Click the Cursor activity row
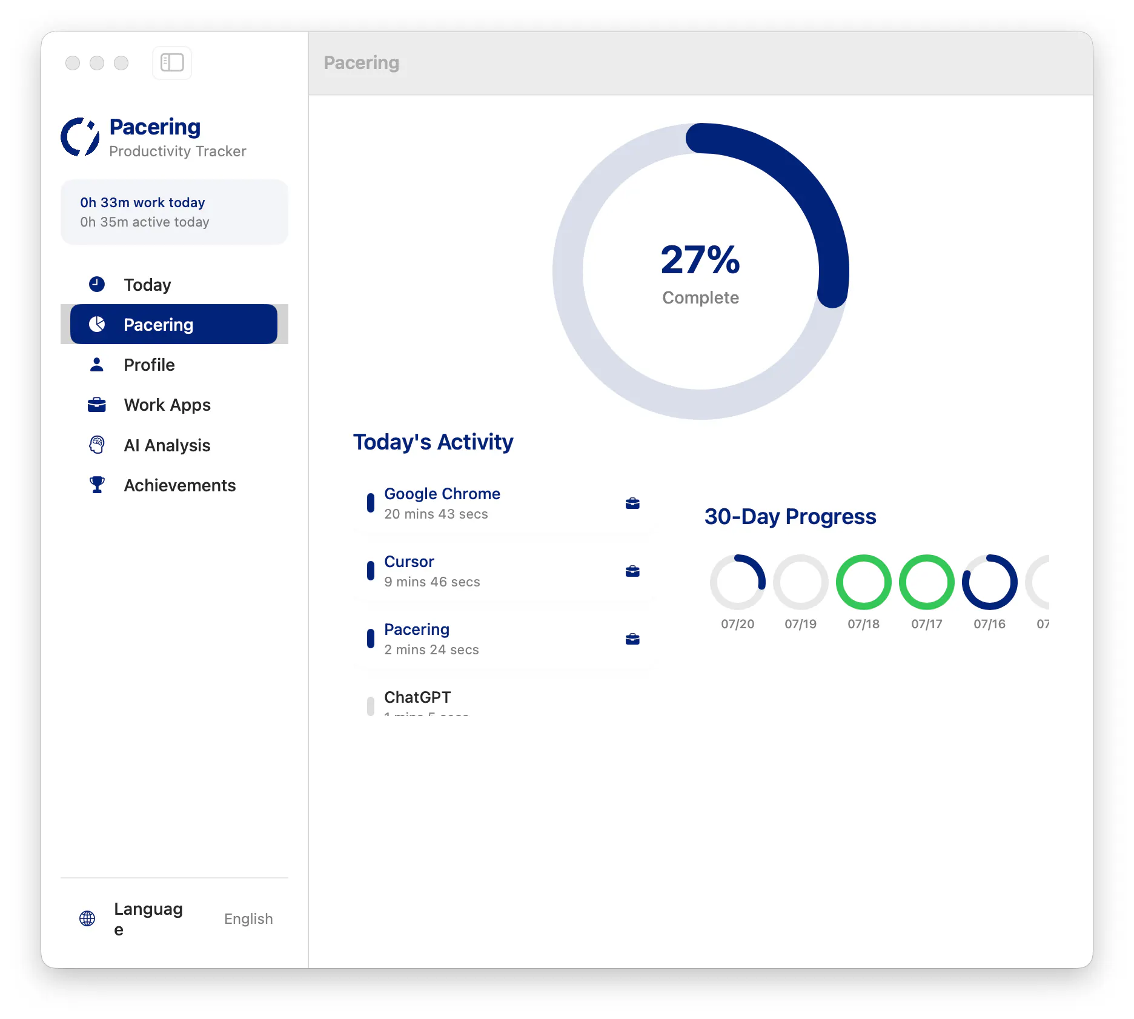The width and height of the screenshot is (1134, 1019). tap(503, 571)
